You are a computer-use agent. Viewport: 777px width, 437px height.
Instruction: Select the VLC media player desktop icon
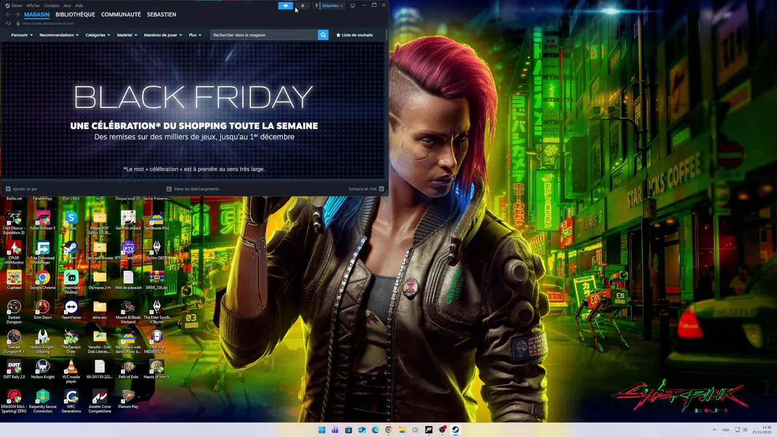(71, 371)
